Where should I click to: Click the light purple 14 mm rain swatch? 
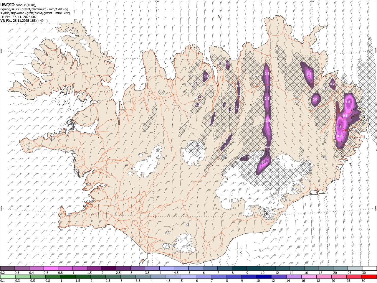[x=293, y=277]
